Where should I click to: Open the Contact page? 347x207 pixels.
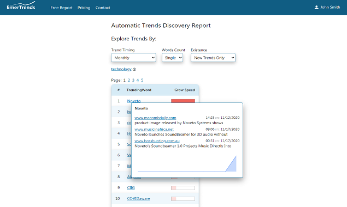pyautogui.click(x=103, y=8)
